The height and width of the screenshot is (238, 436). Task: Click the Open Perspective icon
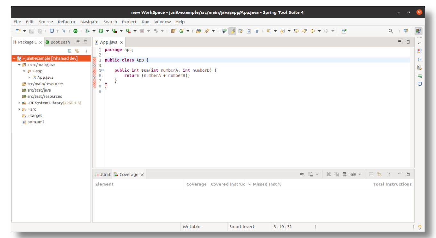coord(406,31)
